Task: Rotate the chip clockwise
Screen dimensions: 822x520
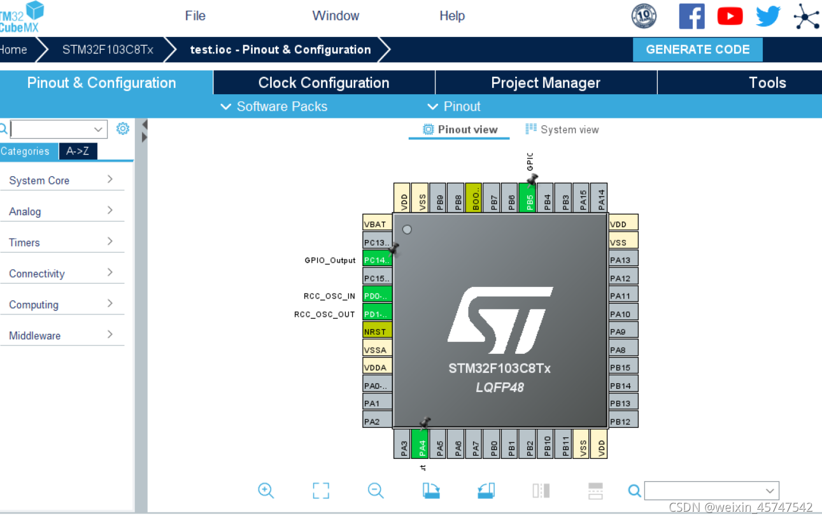Action: pos(431,490)
